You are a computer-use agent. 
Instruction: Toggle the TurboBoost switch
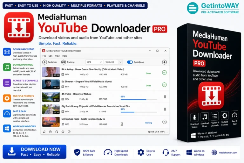[130, 62]
